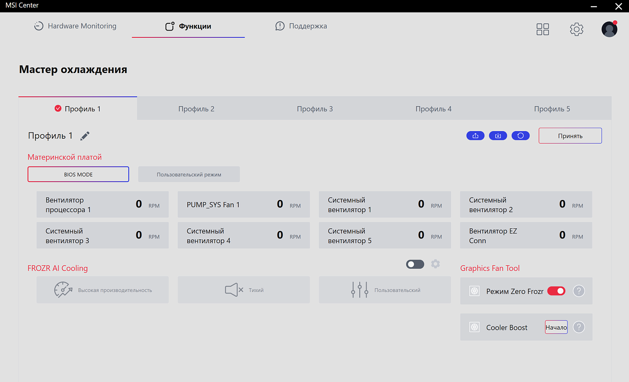Click the Поддержка chat bubble icon
This screenshot has width=629, height=382.
(x=280, y=26)
